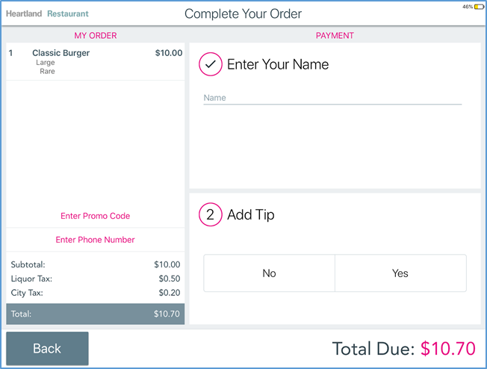Viewport: 487px width, 369px height.
Task: Tap the Enter Promo Code link
Action: coord(95,216)
